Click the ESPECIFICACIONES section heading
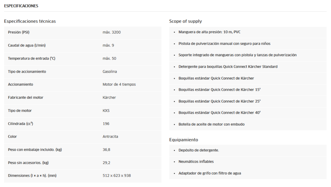 (x=21, y=6)
